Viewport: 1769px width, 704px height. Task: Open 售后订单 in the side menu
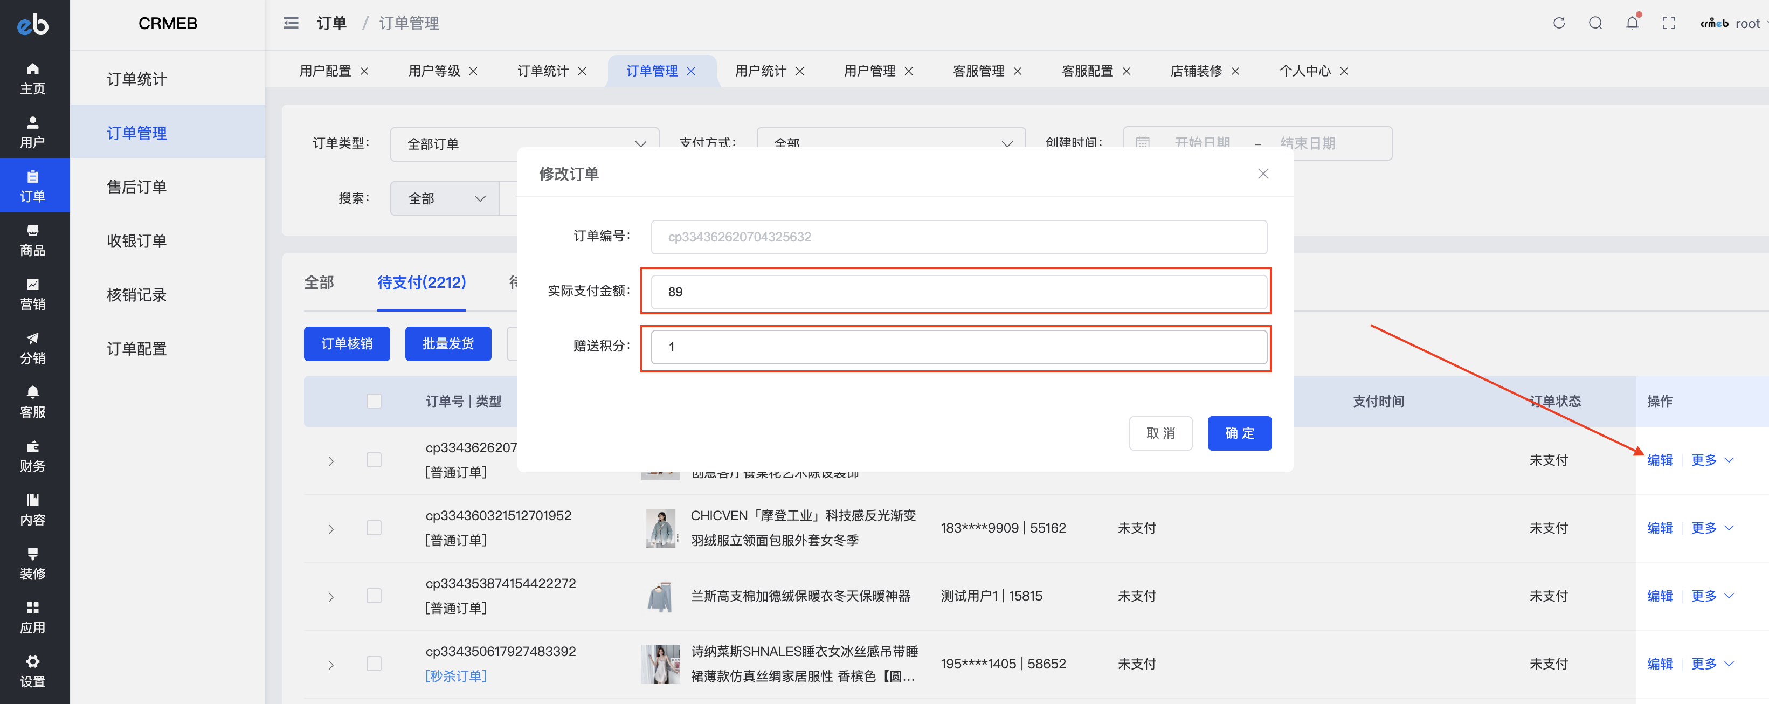point(137,187)
